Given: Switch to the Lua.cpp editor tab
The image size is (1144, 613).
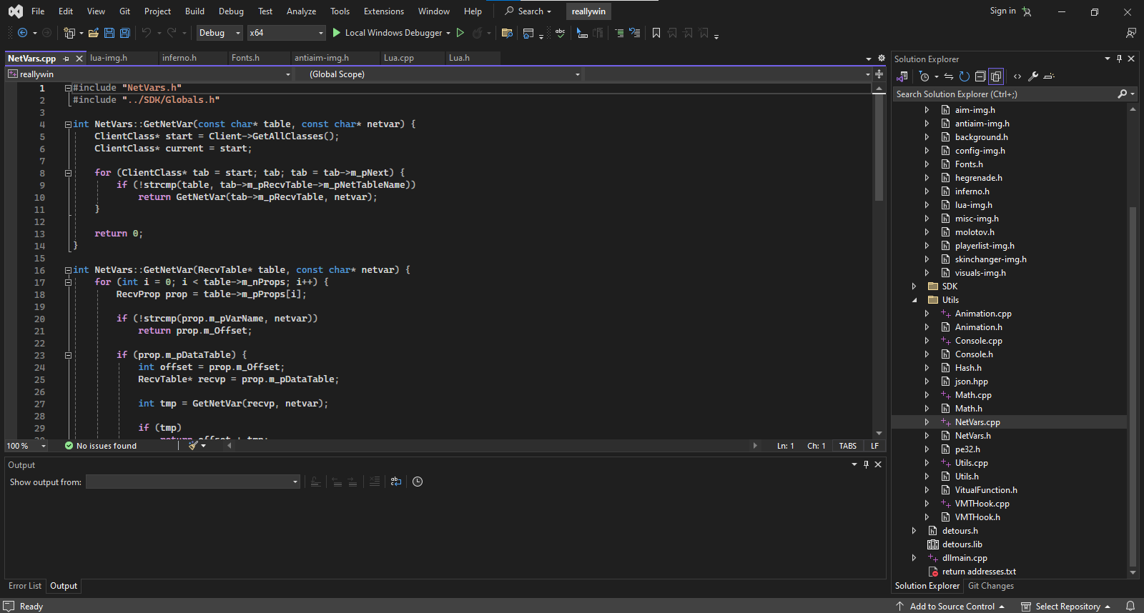Looking at the screenshot, I should click(399, 58).
